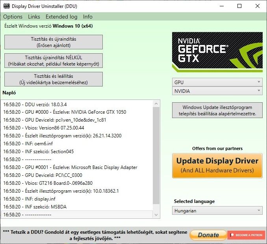Screen dimensions: 267x244
Task: Select the INF: oem6.inf log line
Action: point(77,144)
